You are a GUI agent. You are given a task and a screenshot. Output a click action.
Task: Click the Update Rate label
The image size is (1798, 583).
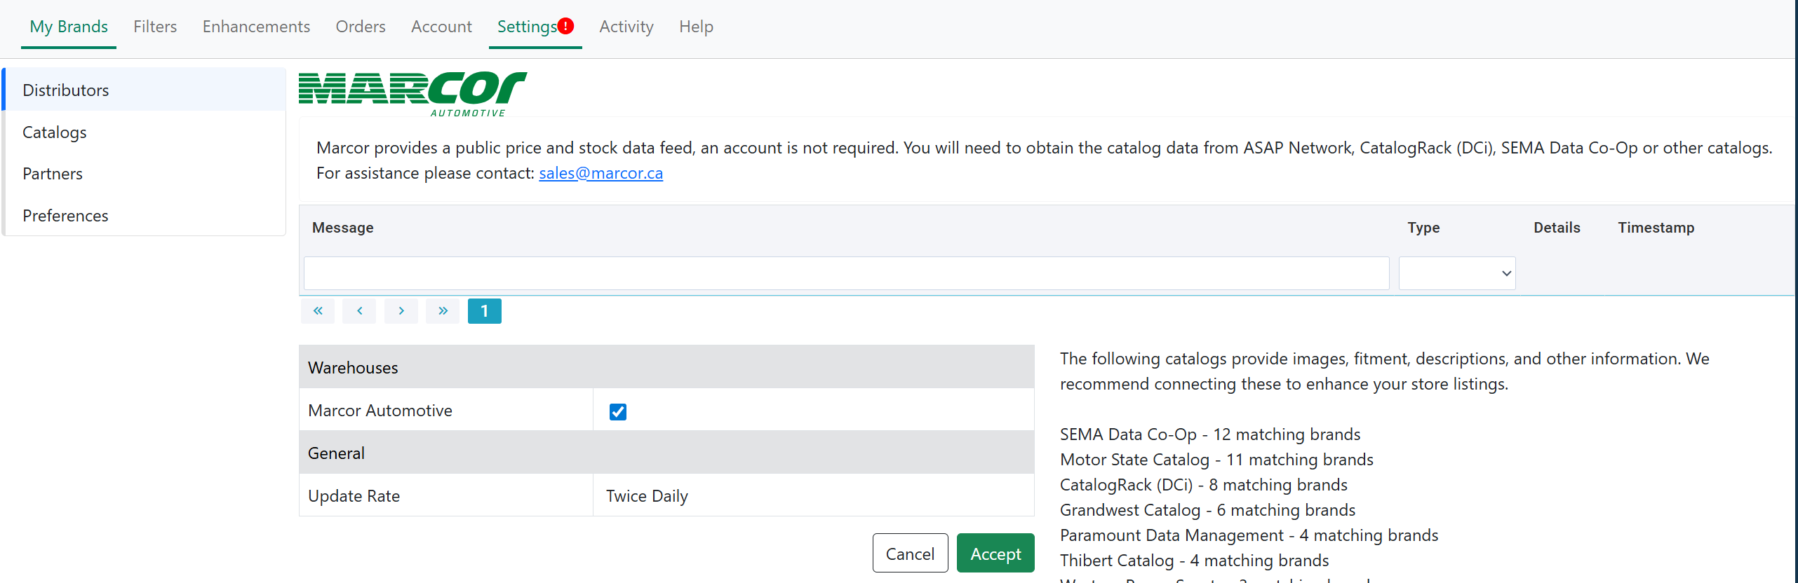pos(354,496)
